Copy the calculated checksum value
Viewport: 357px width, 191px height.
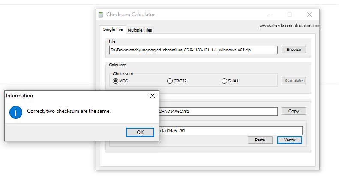pos(294,111)
